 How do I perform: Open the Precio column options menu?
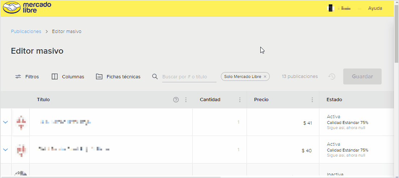point(312,100)
